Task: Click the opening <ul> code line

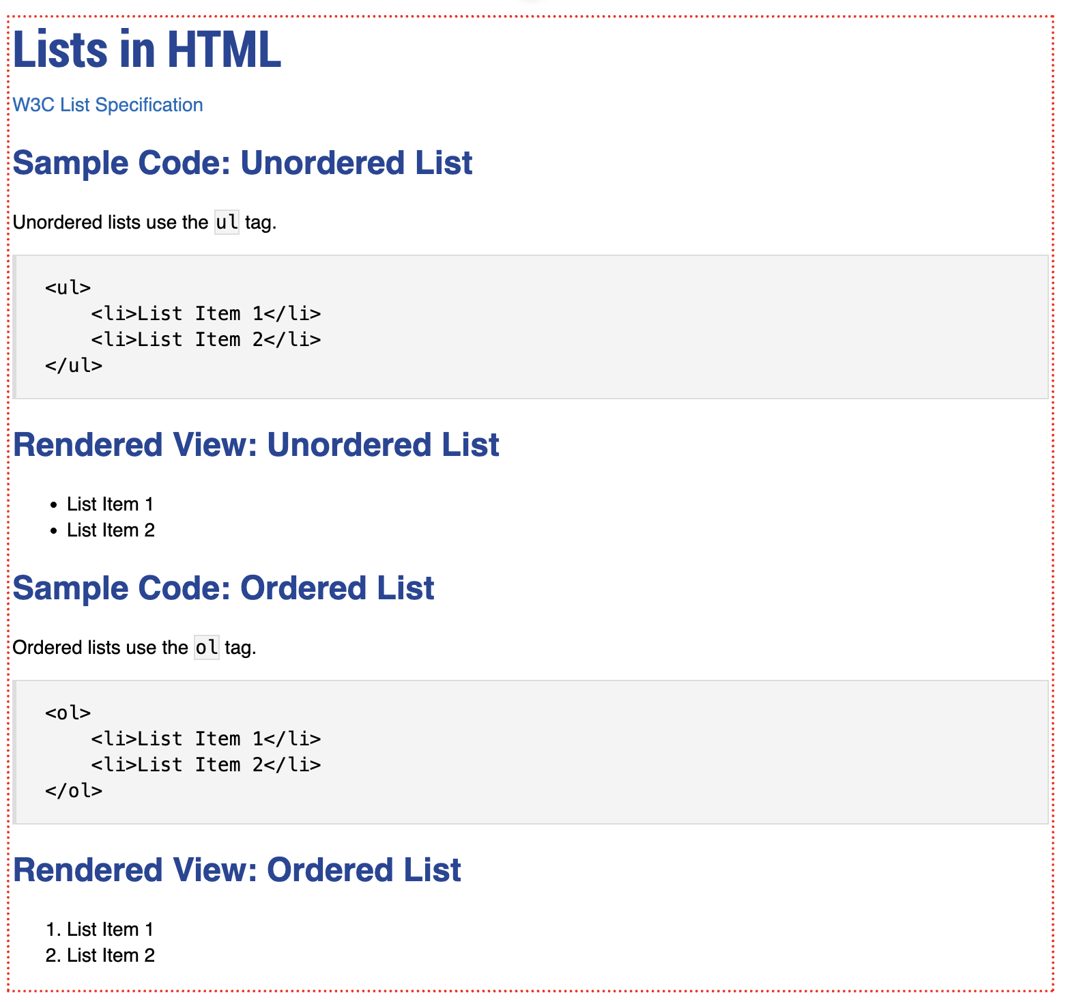Action: pos(68,287)
